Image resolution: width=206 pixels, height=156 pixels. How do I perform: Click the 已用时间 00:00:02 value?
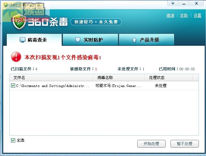pos(187,69)
